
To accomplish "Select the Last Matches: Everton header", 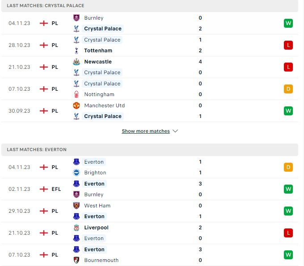I will point(150,150).
